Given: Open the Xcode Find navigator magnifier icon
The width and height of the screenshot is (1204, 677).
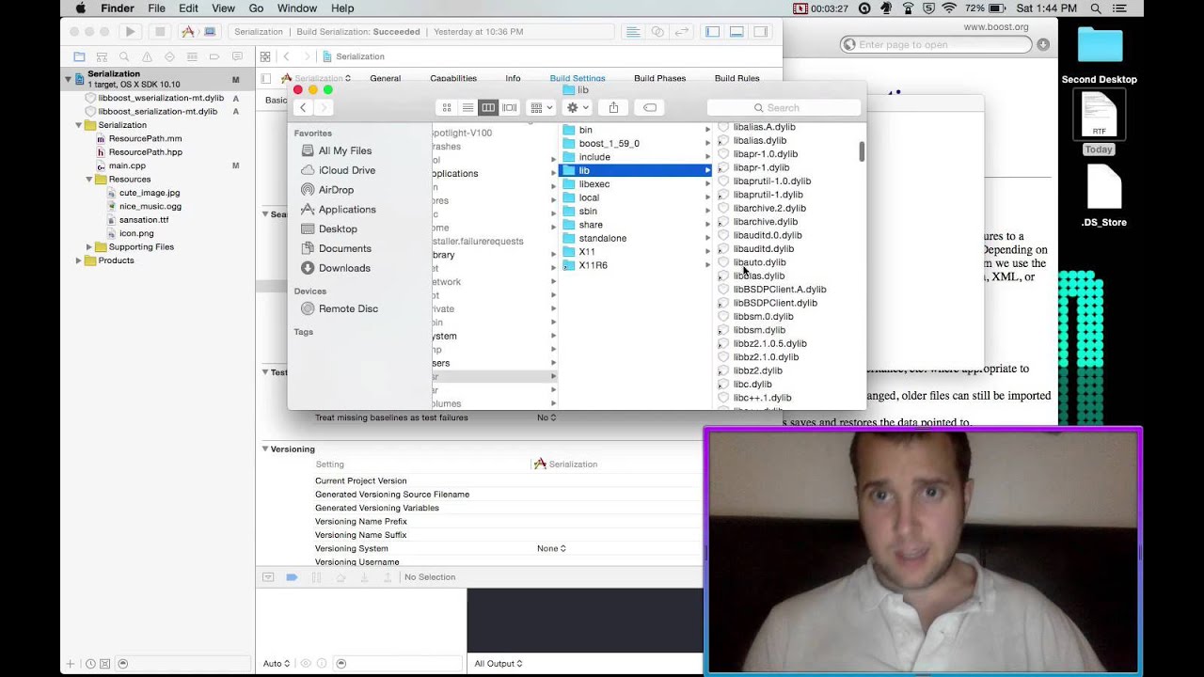Looking at the screenshot, I should point(124,56).
